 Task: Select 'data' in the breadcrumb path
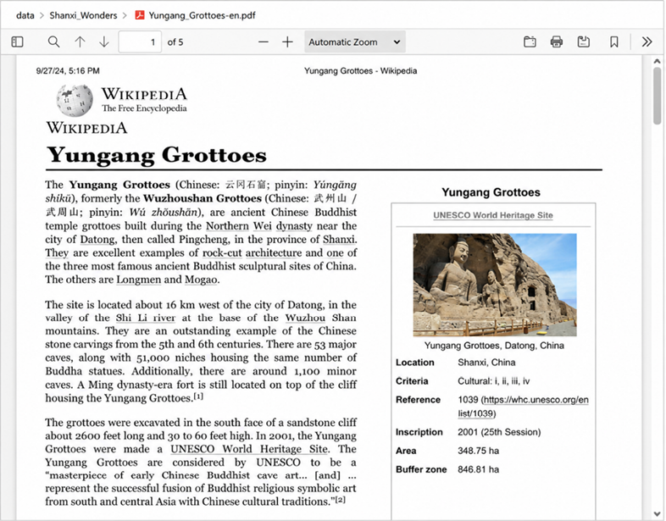point(25,16)
